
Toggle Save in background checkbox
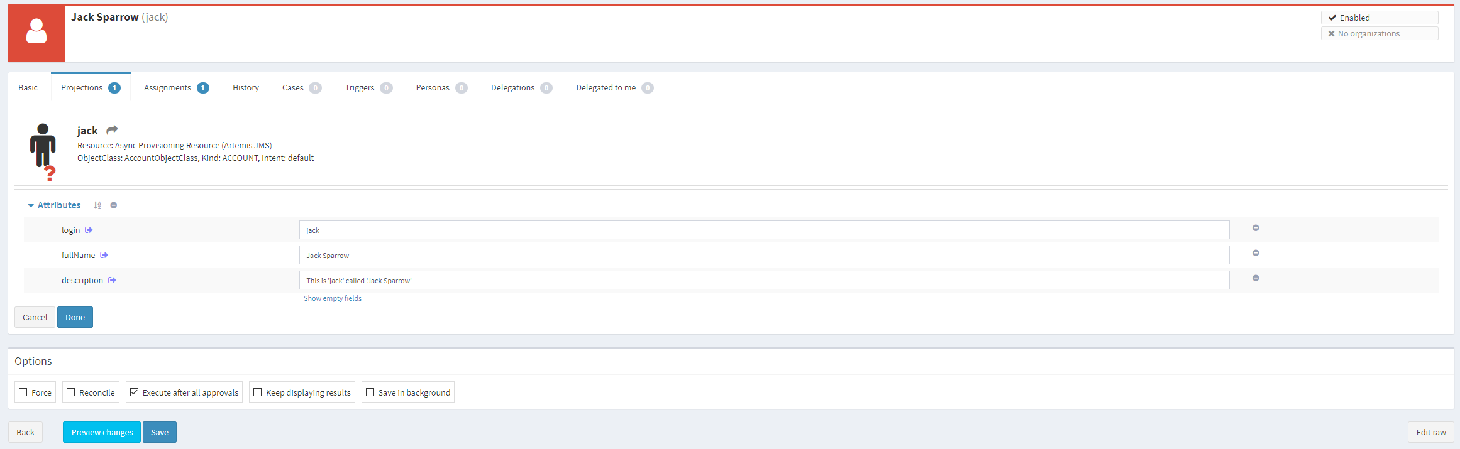(370, 392)
